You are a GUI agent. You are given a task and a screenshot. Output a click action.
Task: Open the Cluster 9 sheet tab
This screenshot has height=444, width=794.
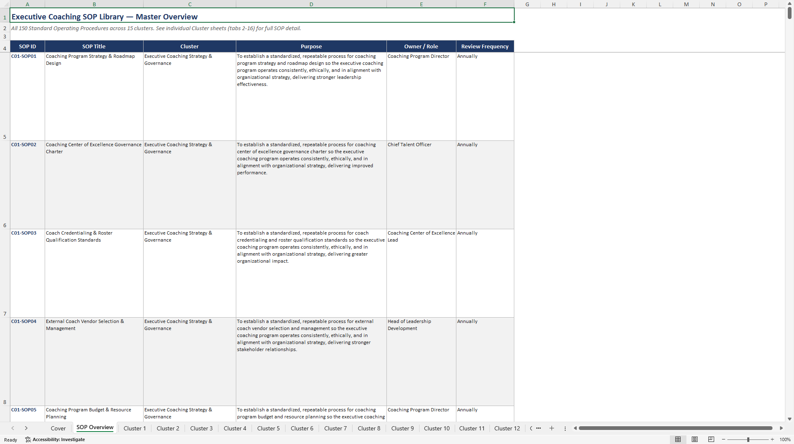(403, 428)
